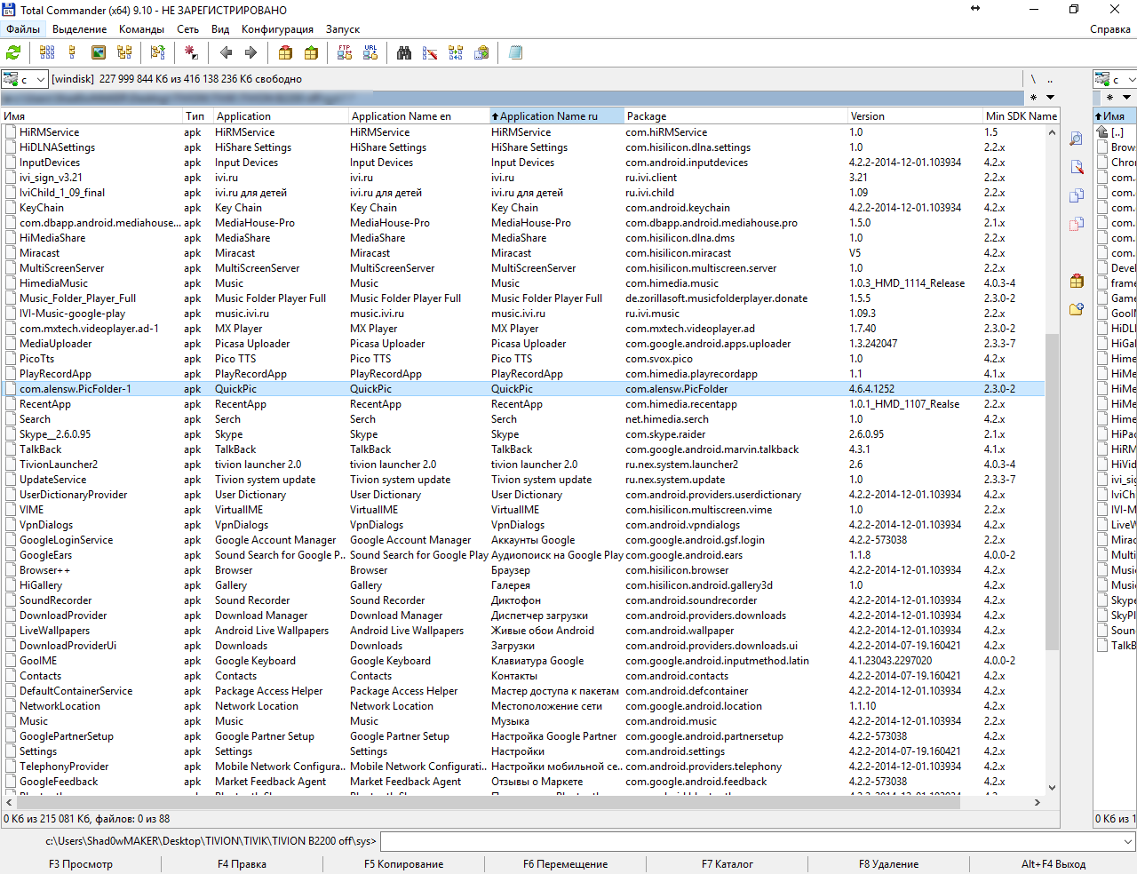Click the F6 Перемещение button
This screenshot has width=1137, height=874.
[565, 864]
